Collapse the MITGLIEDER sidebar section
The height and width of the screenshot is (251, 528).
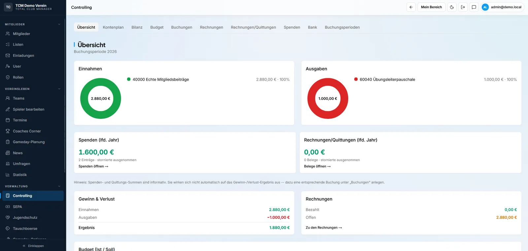(x=59, y=24)
